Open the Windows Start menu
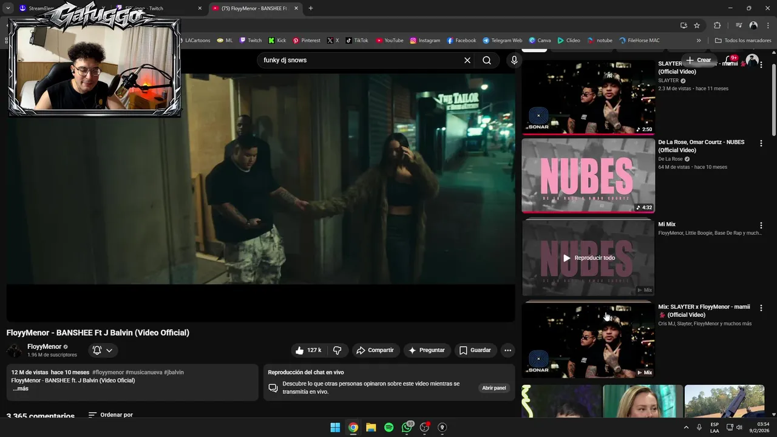This screenshot has height=437, width=777. click(335, 427)
